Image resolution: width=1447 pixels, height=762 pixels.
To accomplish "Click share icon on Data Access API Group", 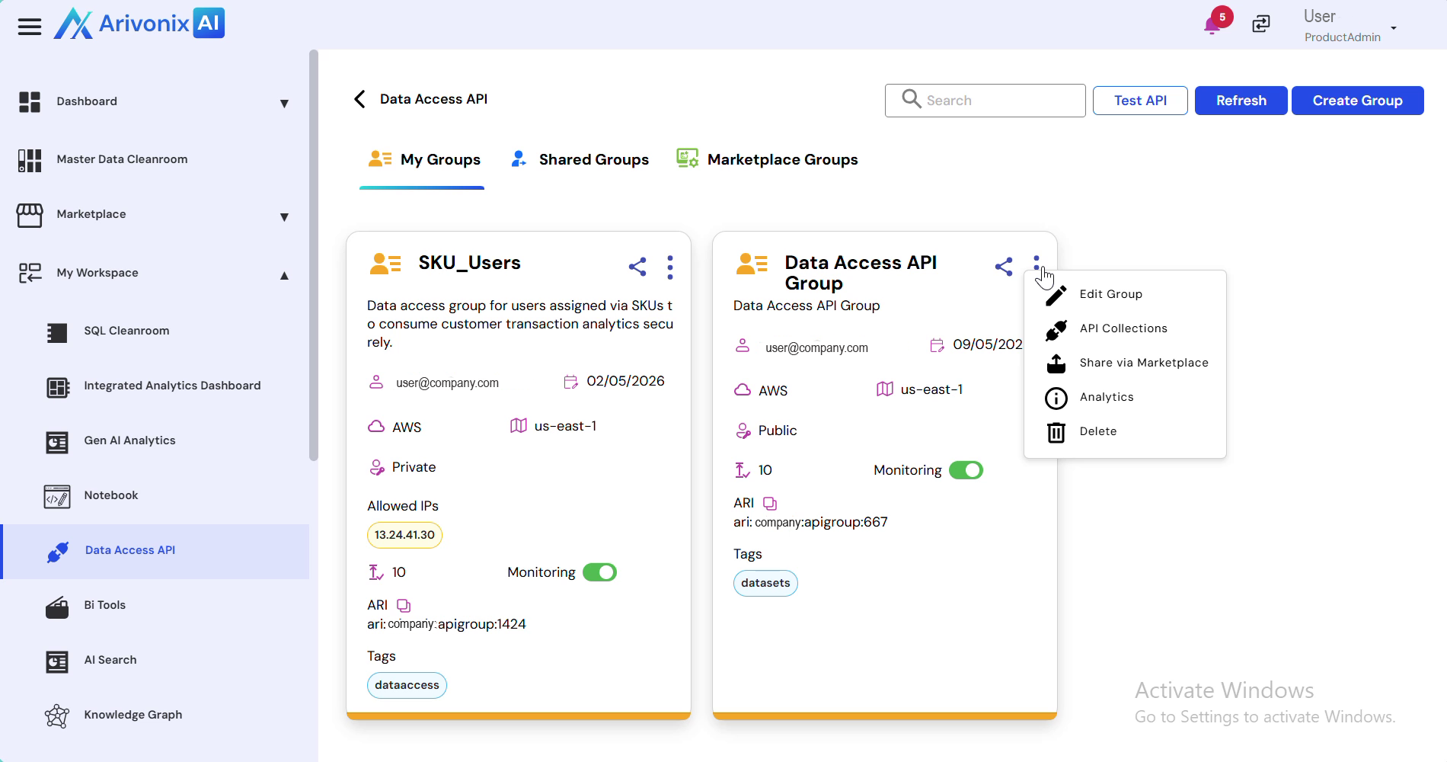I will (1004, 267).
